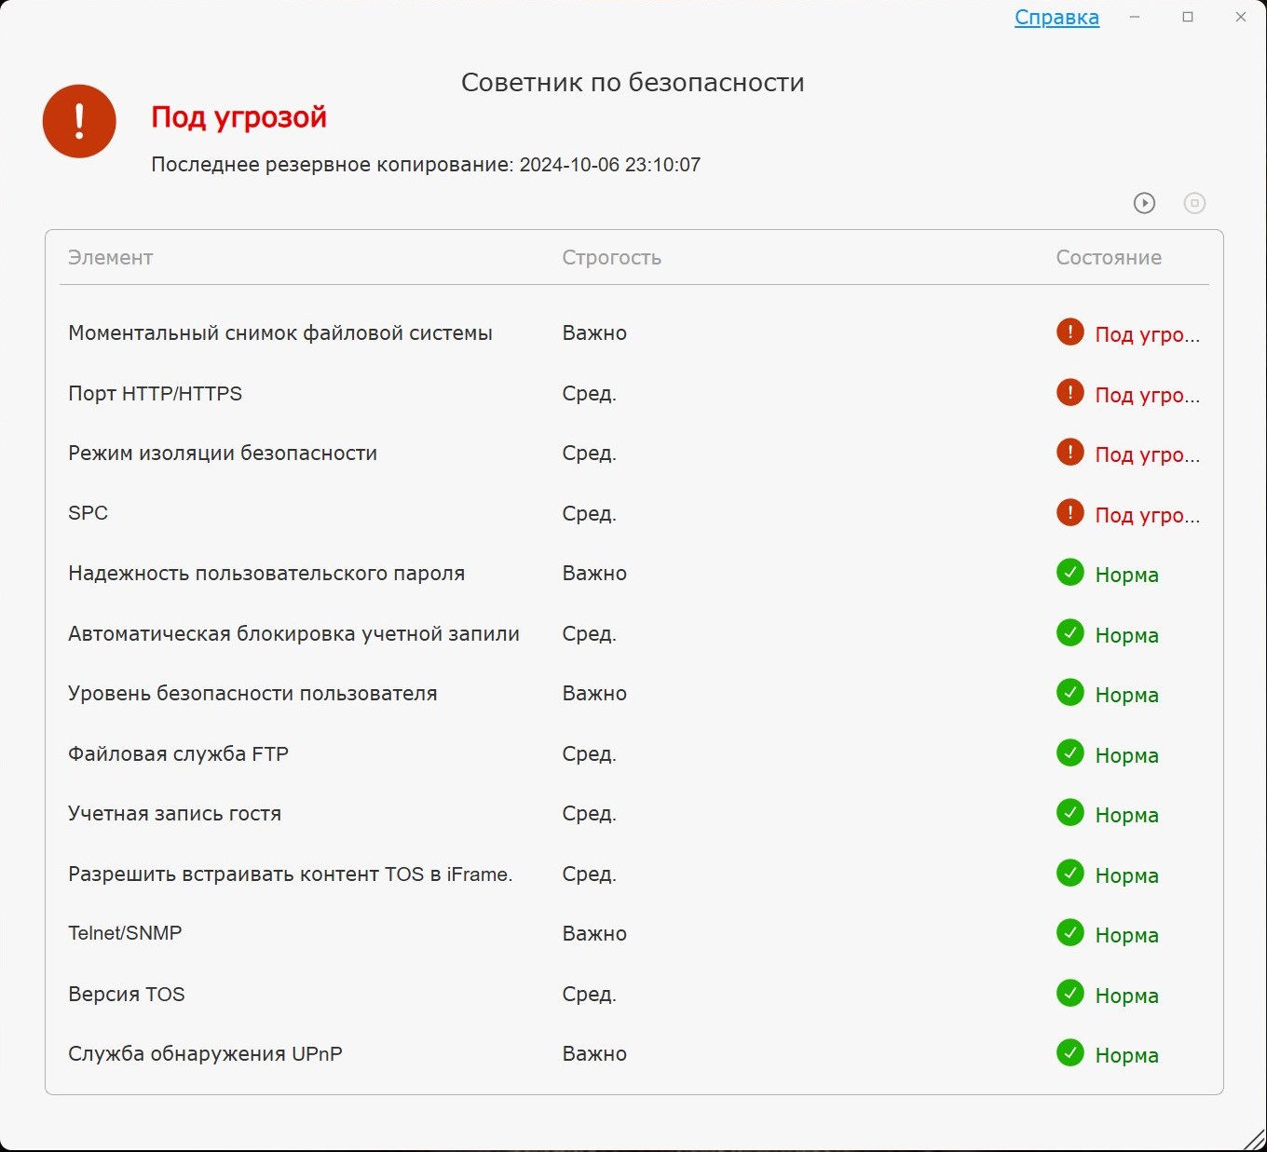
Task: Click warning icon in the SPC row
Action: pyautogui.click(x=1070, y=513)
